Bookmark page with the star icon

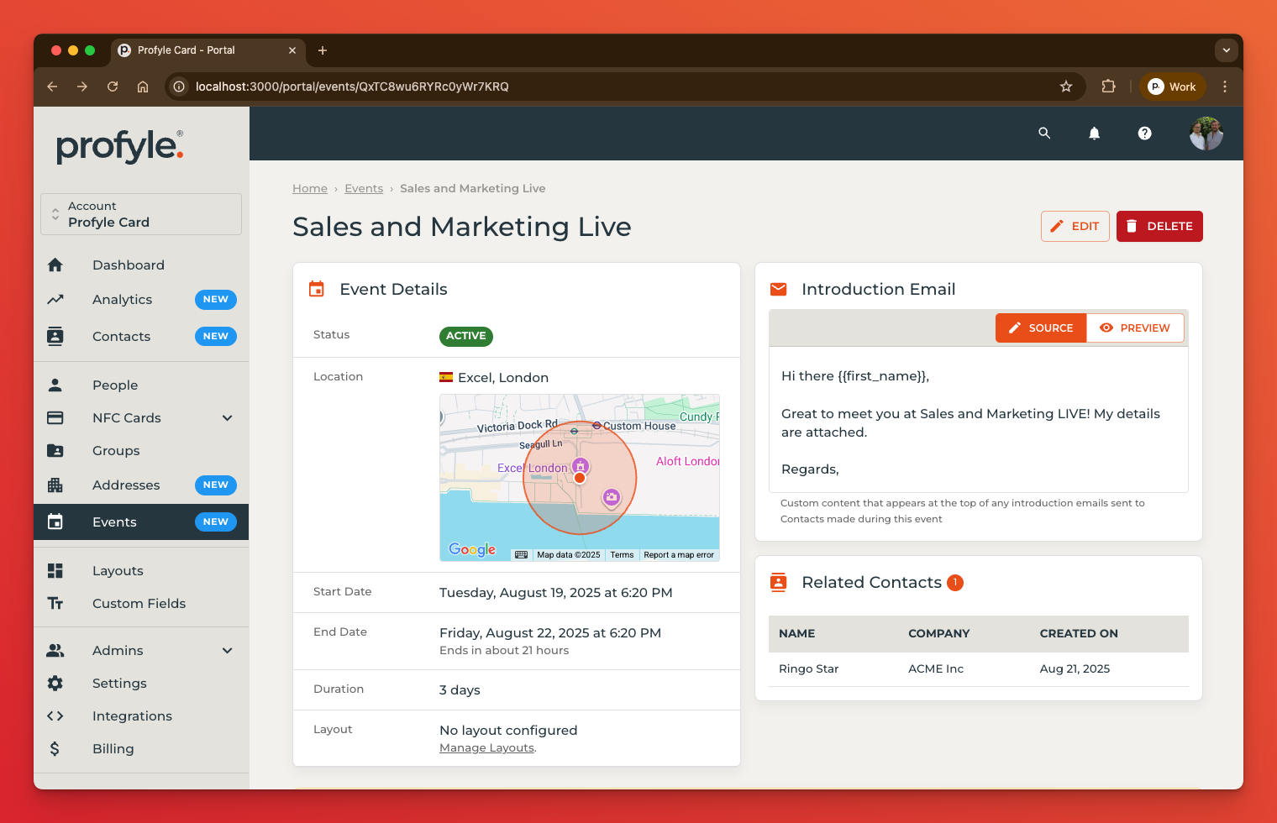click(1066, 86)
